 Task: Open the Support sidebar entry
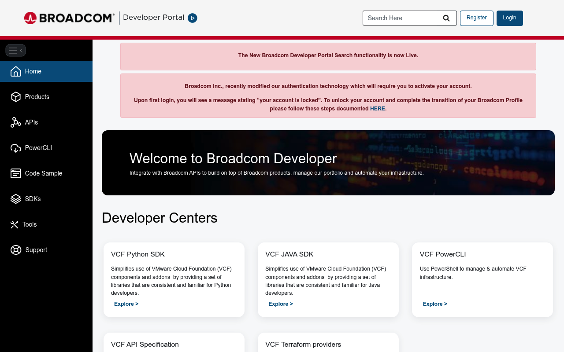click(x=46, y=250)
